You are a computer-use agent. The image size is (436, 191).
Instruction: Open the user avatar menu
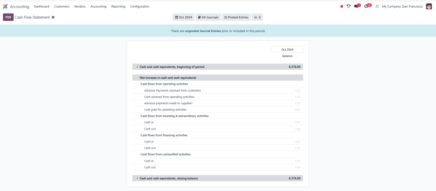pos(429,6)
